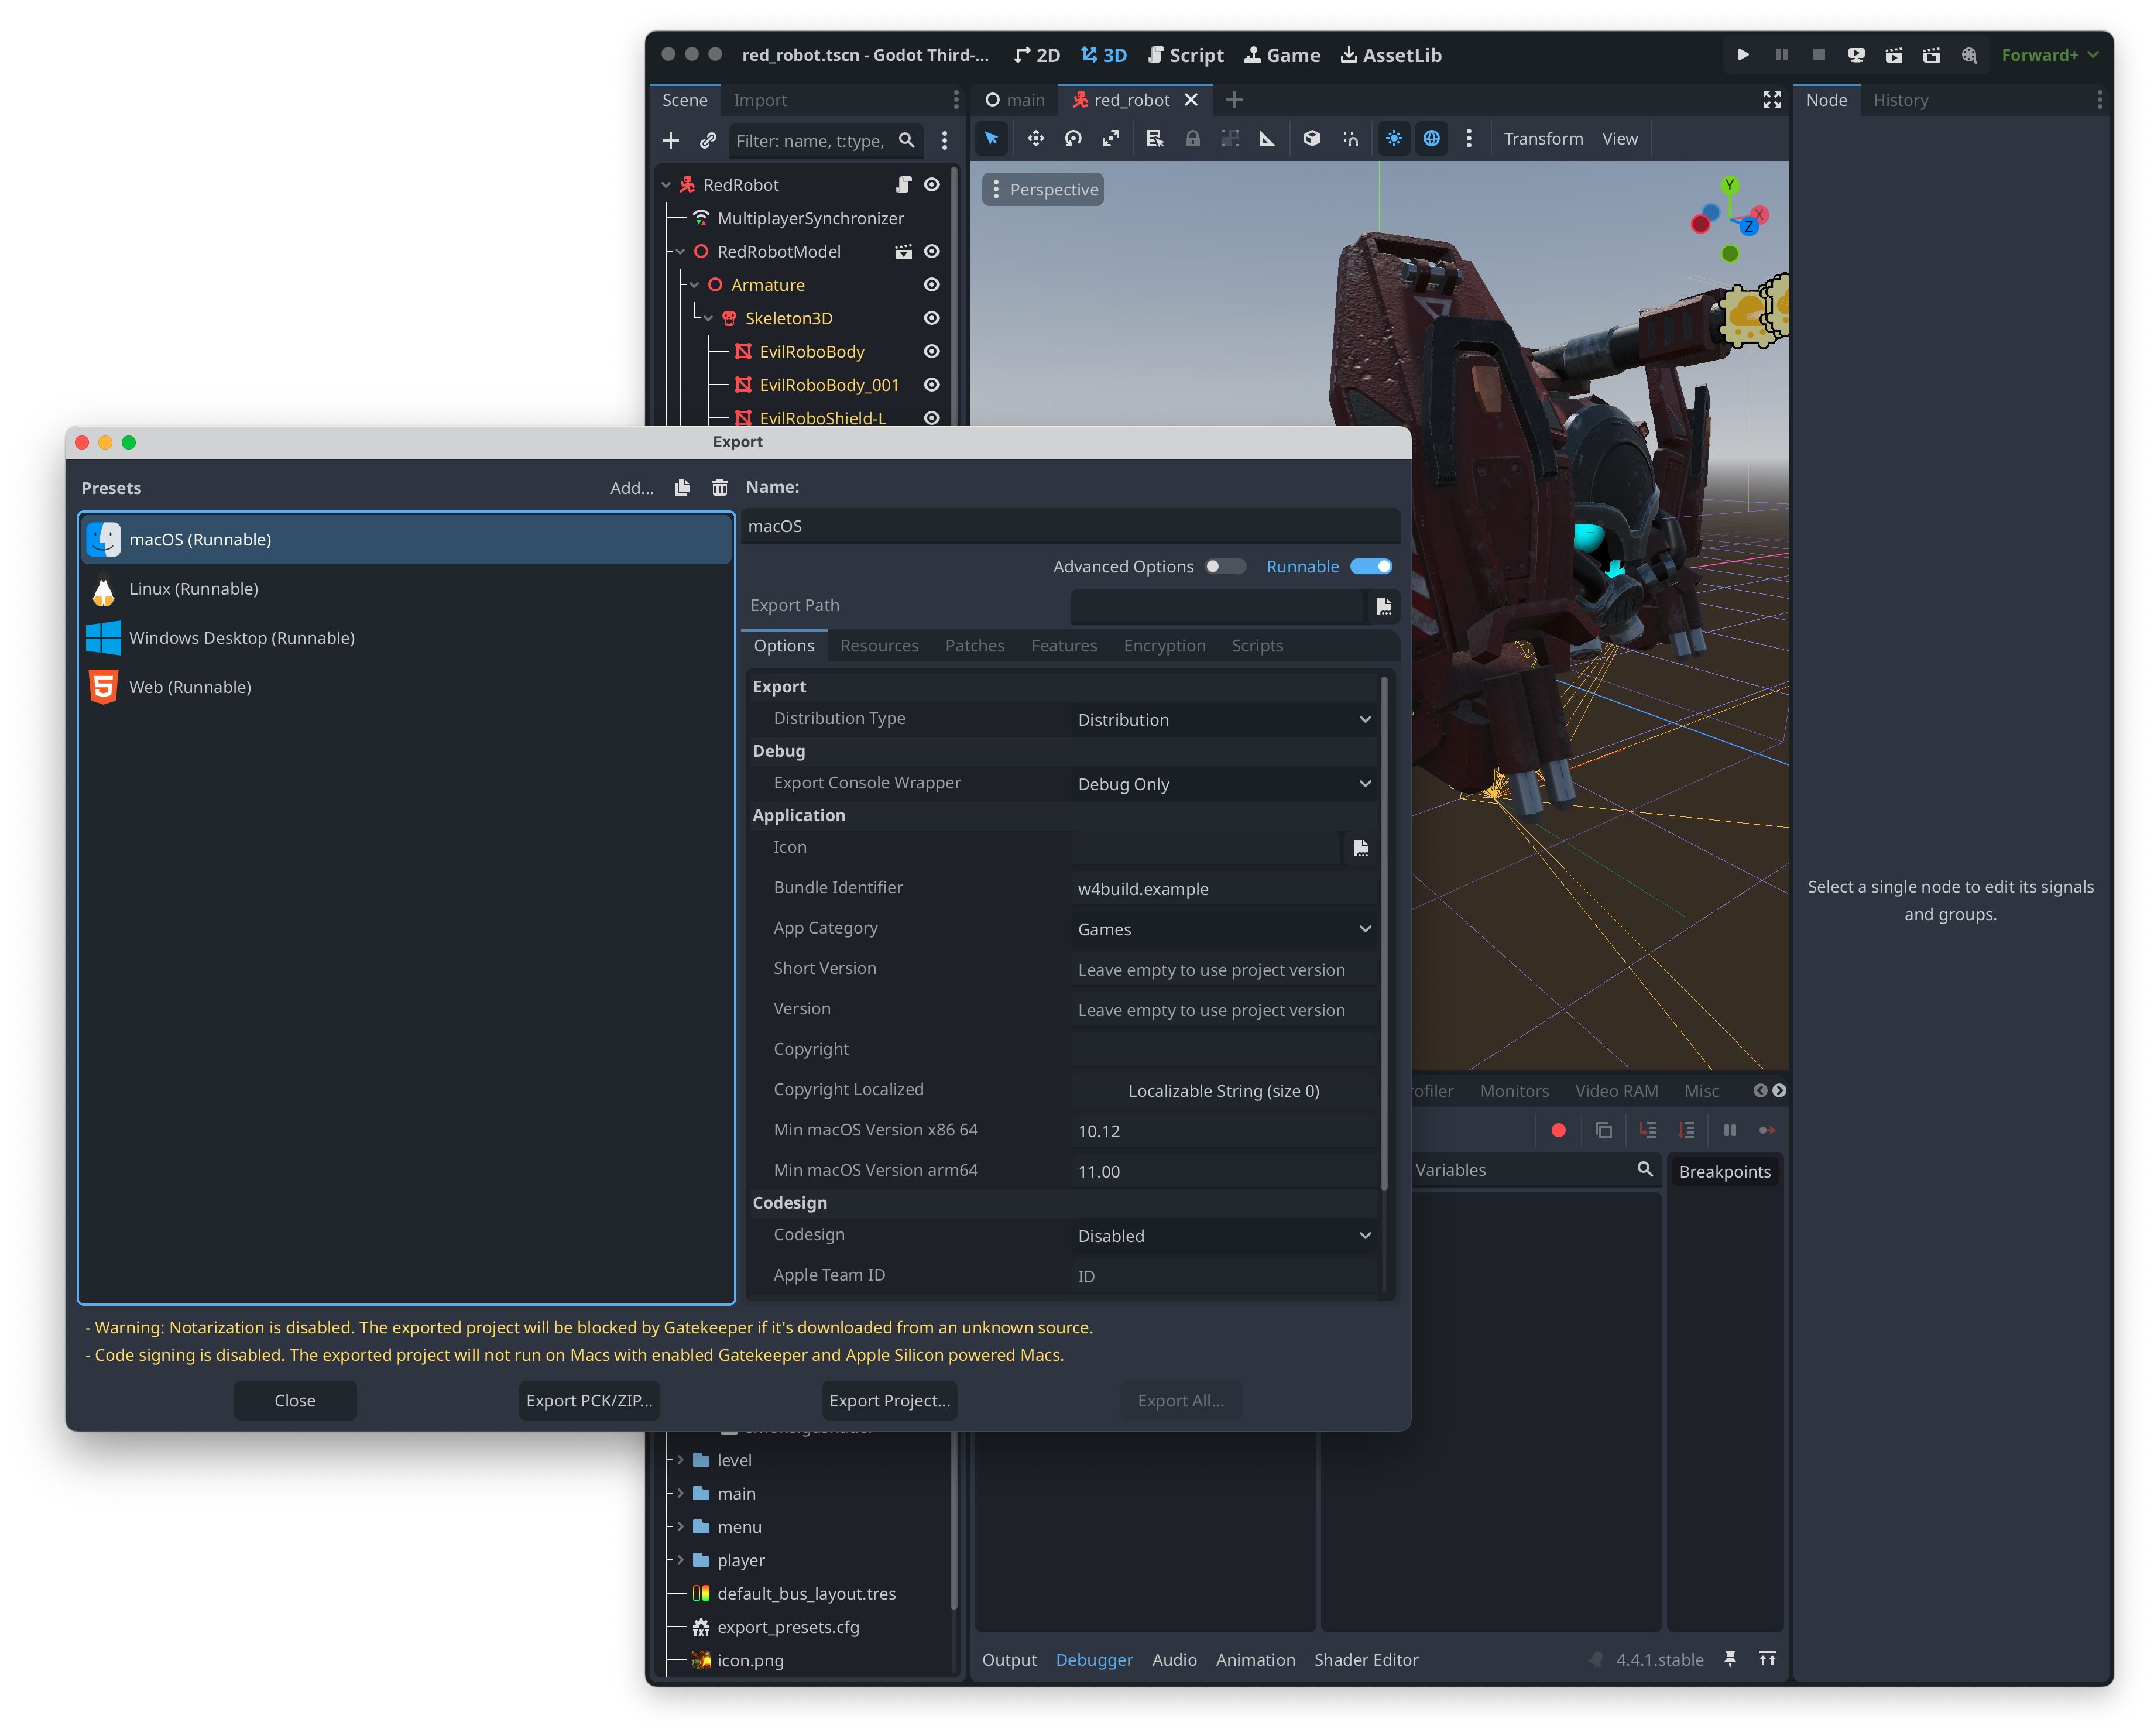Toggle the use local space cube icon
Viewport: 2154px width, 1736px height.
coord(1312,139)
